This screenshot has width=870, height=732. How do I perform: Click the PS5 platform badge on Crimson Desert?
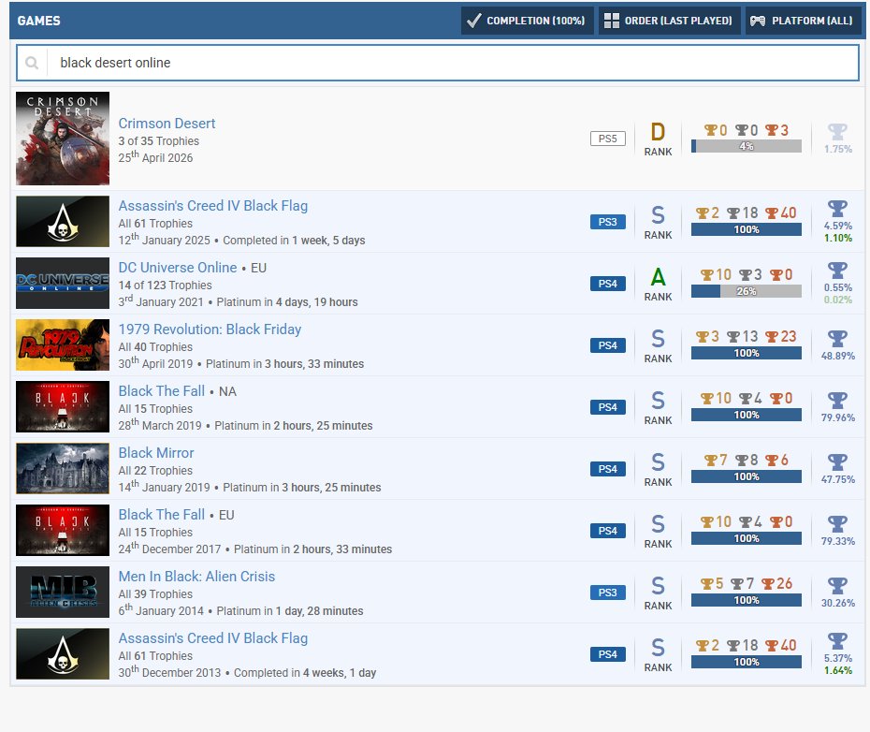point(607,139)
